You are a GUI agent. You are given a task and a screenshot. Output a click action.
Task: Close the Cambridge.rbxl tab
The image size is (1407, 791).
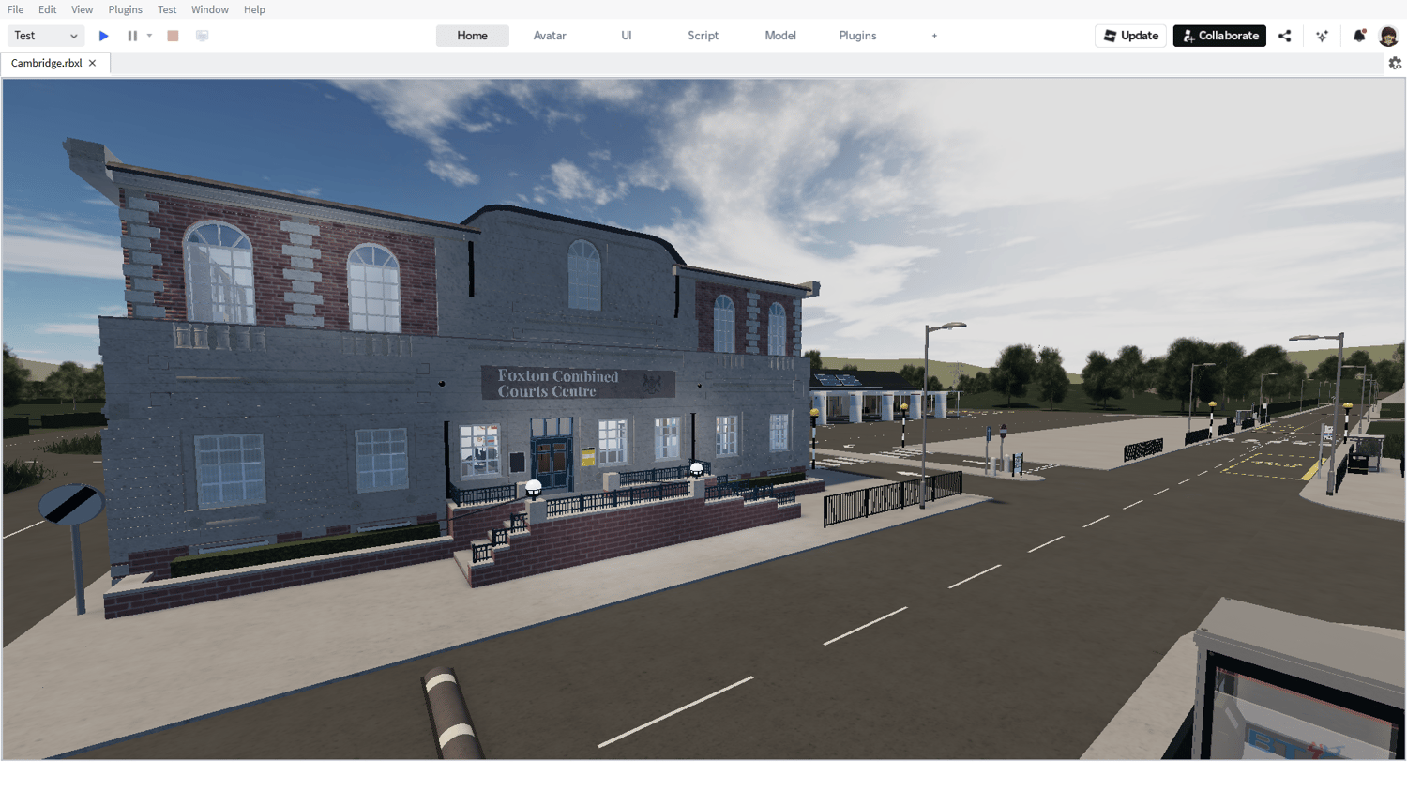93,63
